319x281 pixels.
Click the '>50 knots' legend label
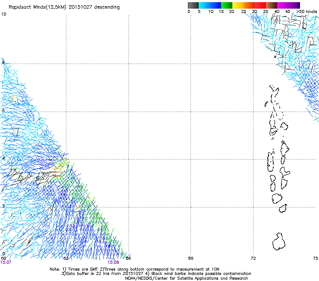click(306, 12)
